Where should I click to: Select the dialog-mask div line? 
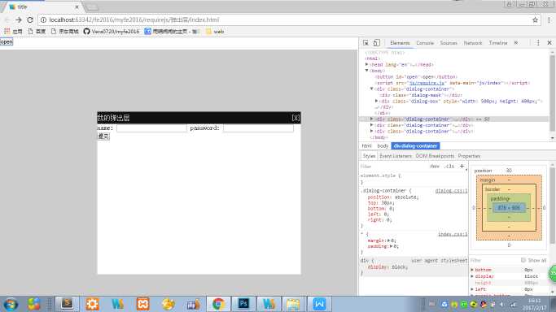pos(421,95)
